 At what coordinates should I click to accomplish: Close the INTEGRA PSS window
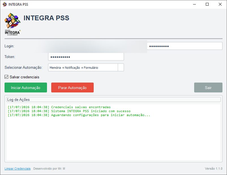[x=220, y=4]
